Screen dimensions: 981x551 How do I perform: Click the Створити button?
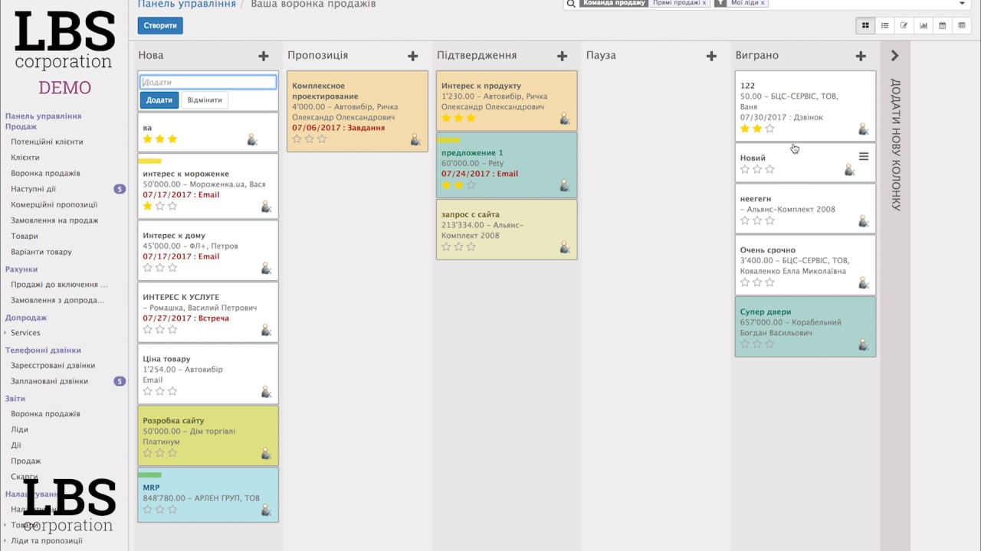(x=160, y=25)
